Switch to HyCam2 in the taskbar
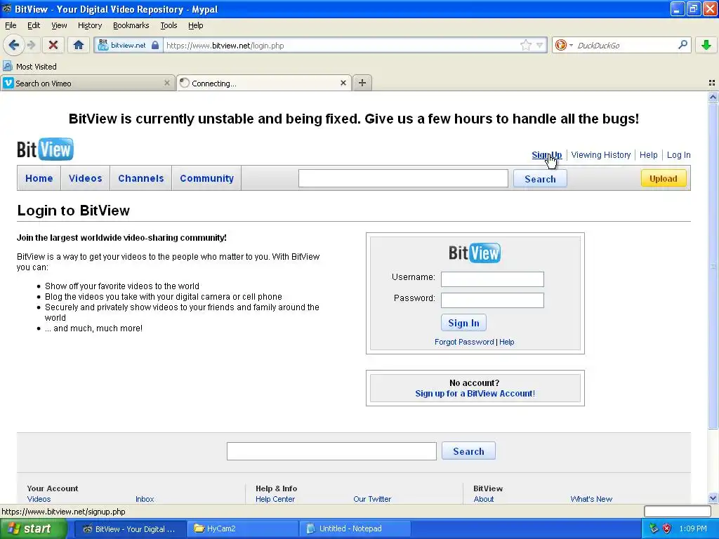Viewport: 719px width, 539px height. tap(243, 529)
